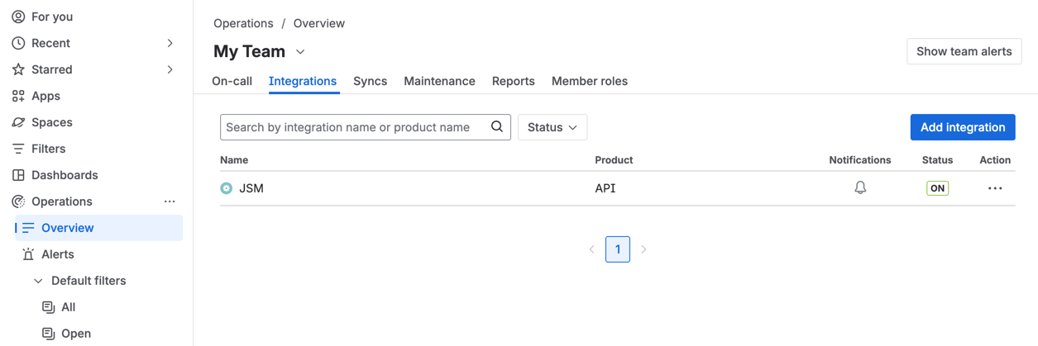Expand the Recent section arrow
The height and width of the screenshot is (346, 1038).
(170, 43)
